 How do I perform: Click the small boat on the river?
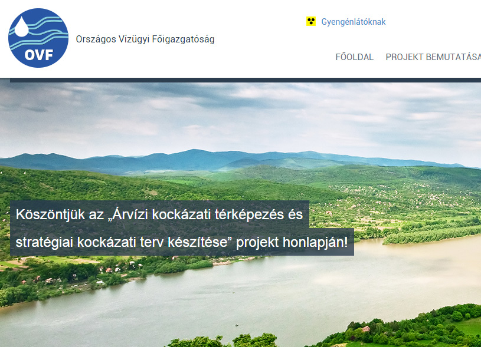click(236, 325)
